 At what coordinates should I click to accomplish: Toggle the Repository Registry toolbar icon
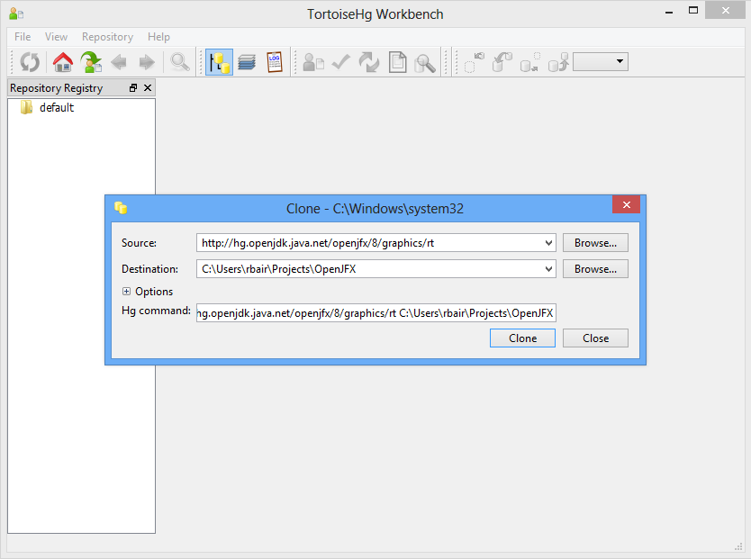click(220, 62)
